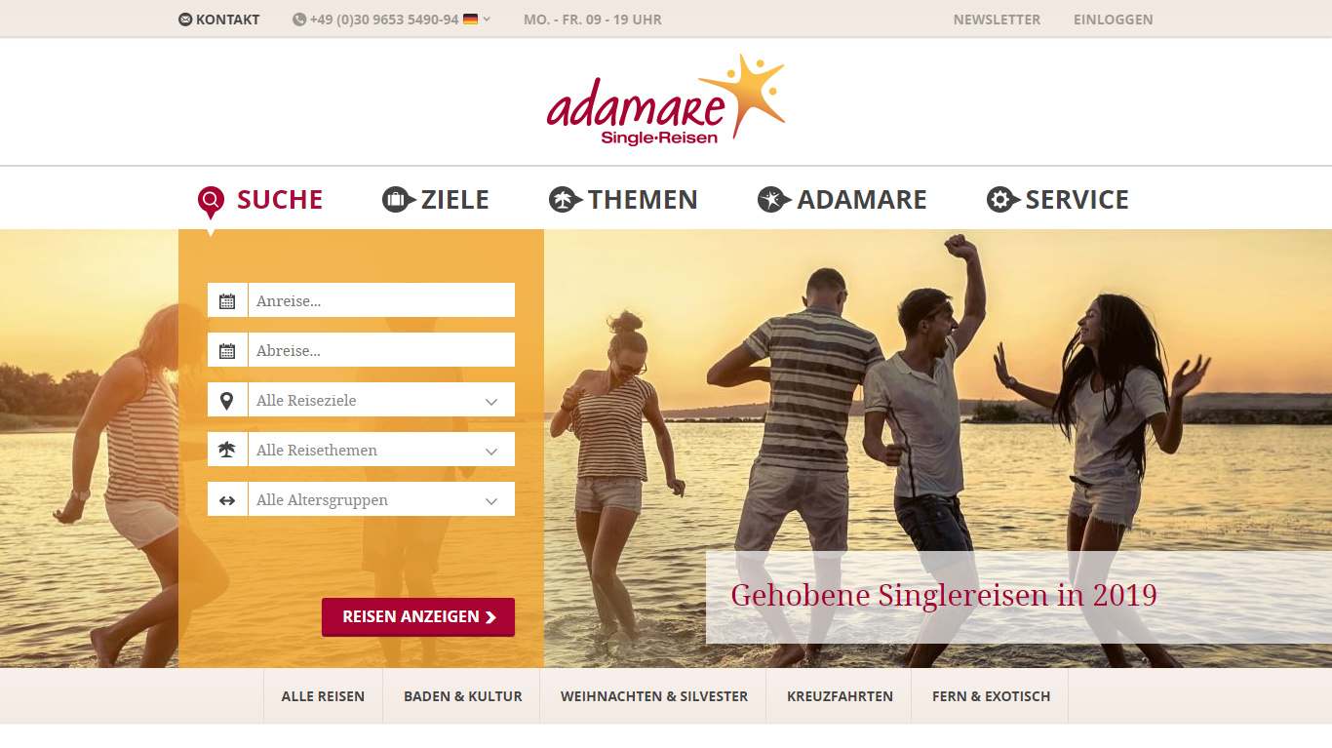The height and width of the screenshot is (748, 1332).
Task: Click into the Anreise date field
Action: pos(381,300)
